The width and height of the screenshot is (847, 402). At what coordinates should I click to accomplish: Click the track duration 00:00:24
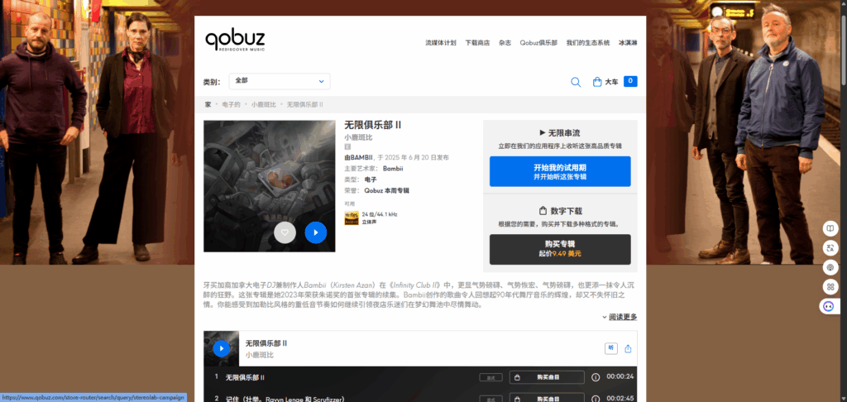[620, 376]
